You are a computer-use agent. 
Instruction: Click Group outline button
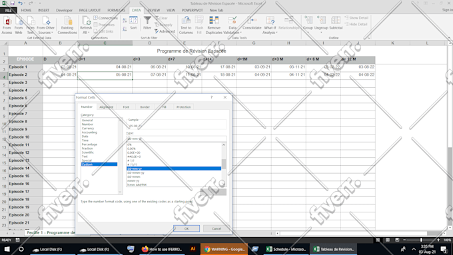[x=308, y=24]
